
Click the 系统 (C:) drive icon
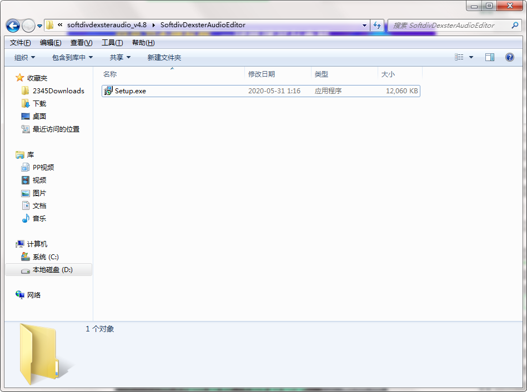click(x=25, y=257)
